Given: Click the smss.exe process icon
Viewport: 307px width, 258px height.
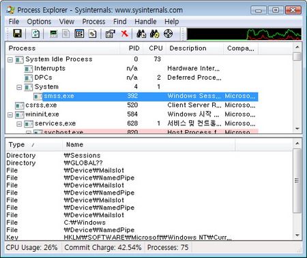Looking at the screenshot, I should coord(38,97).
